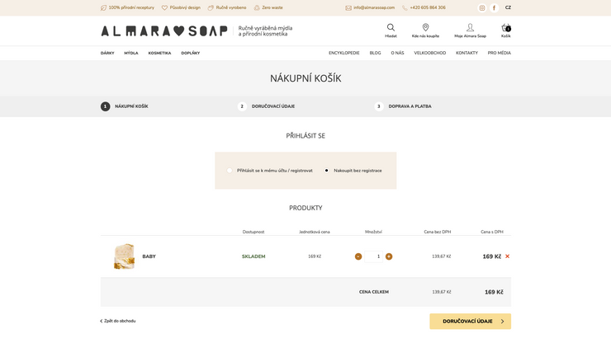Click Zpět do obchodu link
Viewport: 611px width, 343px height.
118,321
